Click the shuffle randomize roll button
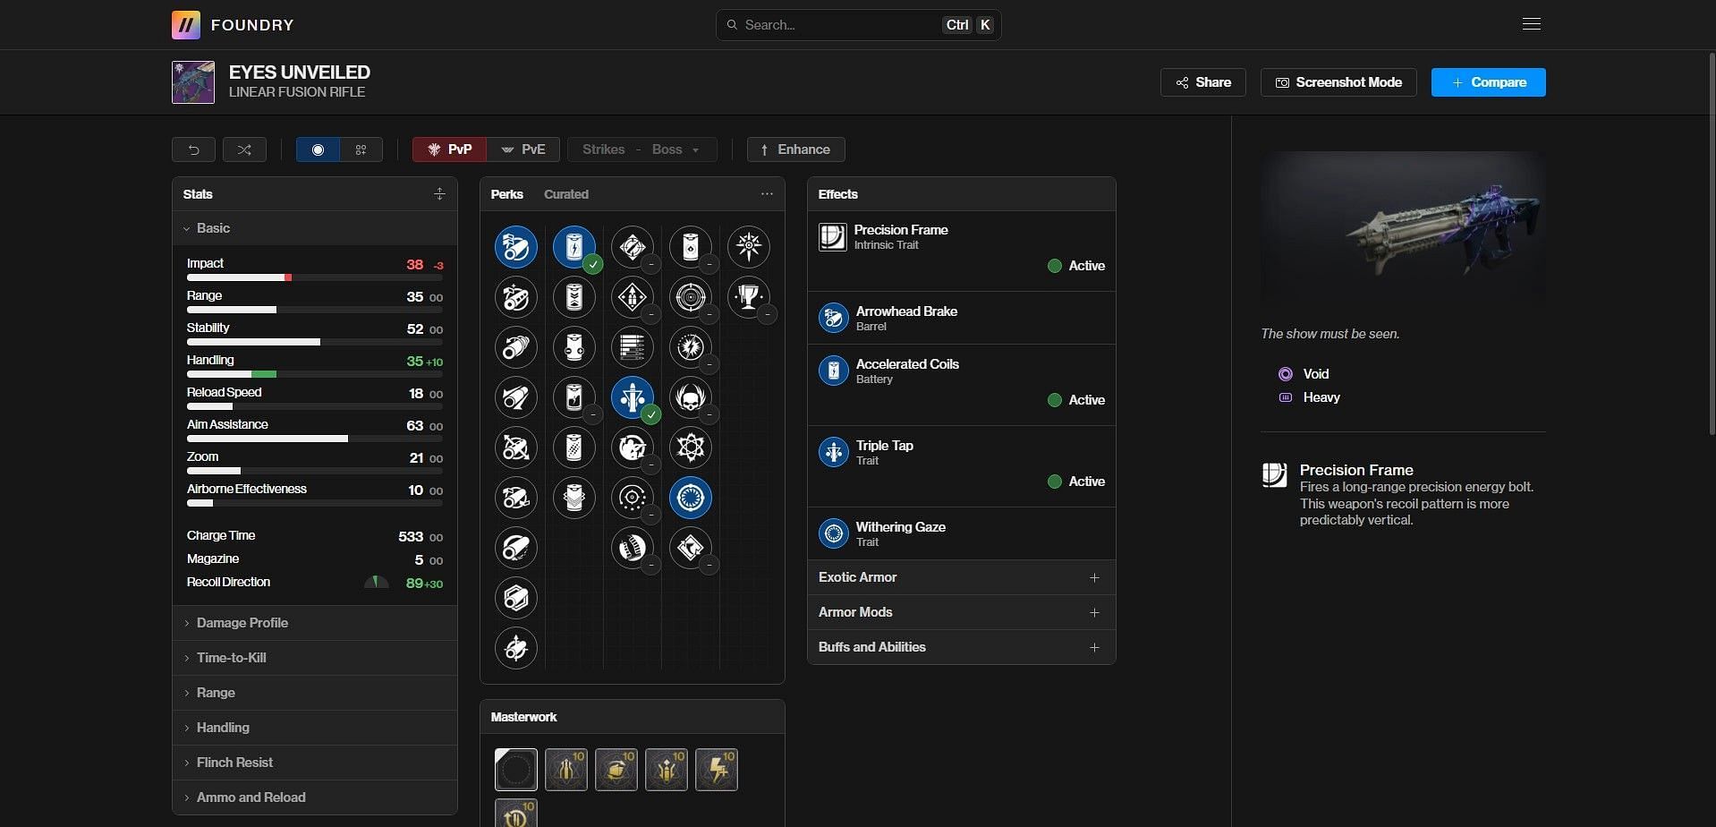The height and width of the screenshot is (827, 1716). pyautogui.click(x=244, y=149)
